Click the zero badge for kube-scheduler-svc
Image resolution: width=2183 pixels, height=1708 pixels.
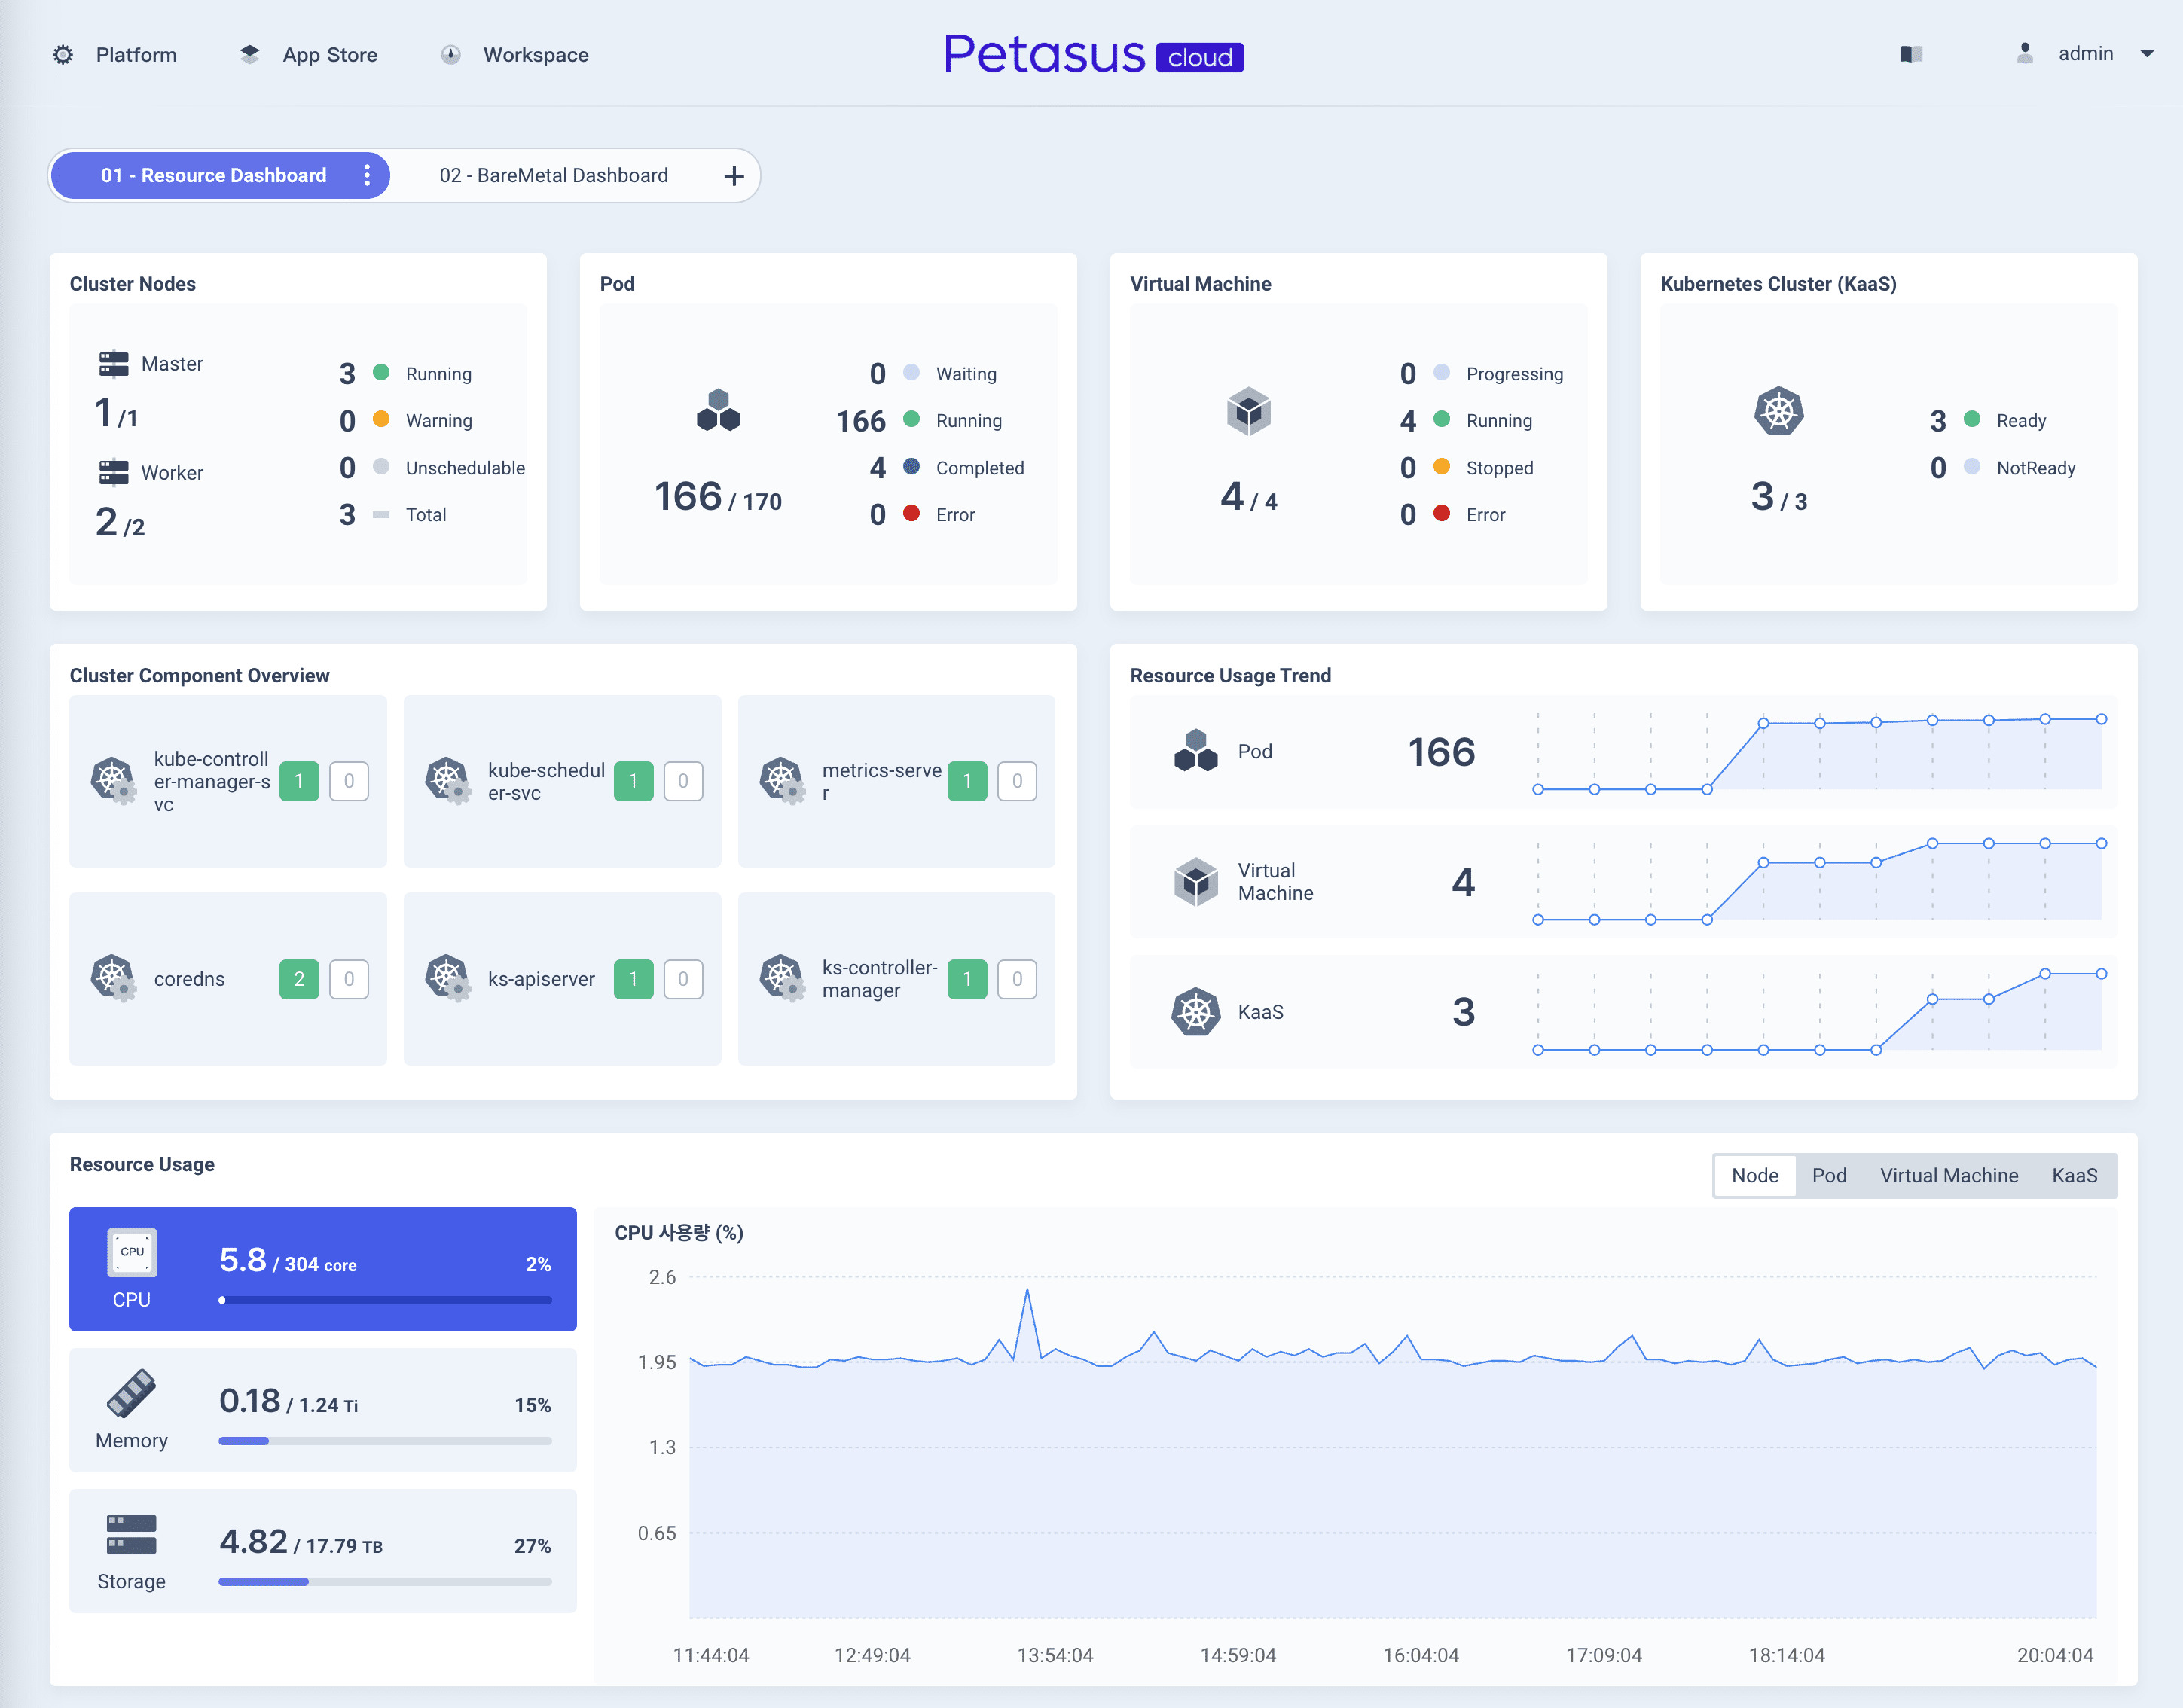click(683, 781)
